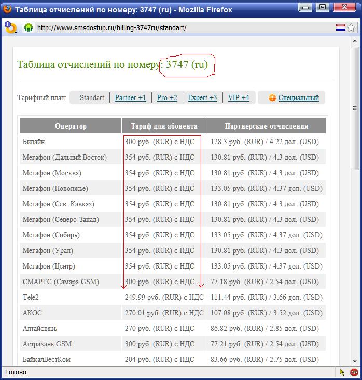Click Мегафон (Поволжье) operator cell
Viewport: 362px width, 380px height.
(x=71, y=188)
